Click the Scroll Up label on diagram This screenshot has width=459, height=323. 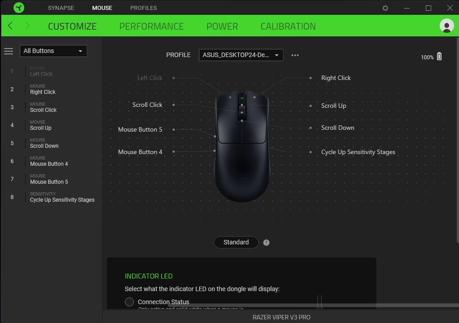333,106
